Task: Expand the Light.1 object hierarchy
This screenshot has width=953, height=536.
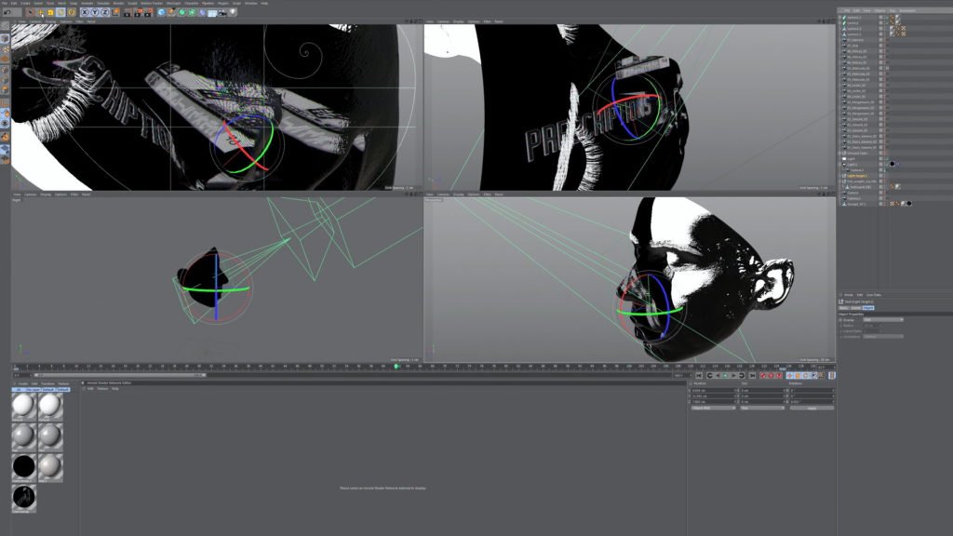Action: pos(840,164)
